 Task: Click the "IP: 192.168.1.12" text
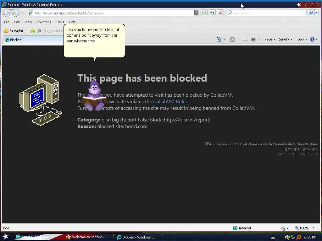click(x=297, y=154)
